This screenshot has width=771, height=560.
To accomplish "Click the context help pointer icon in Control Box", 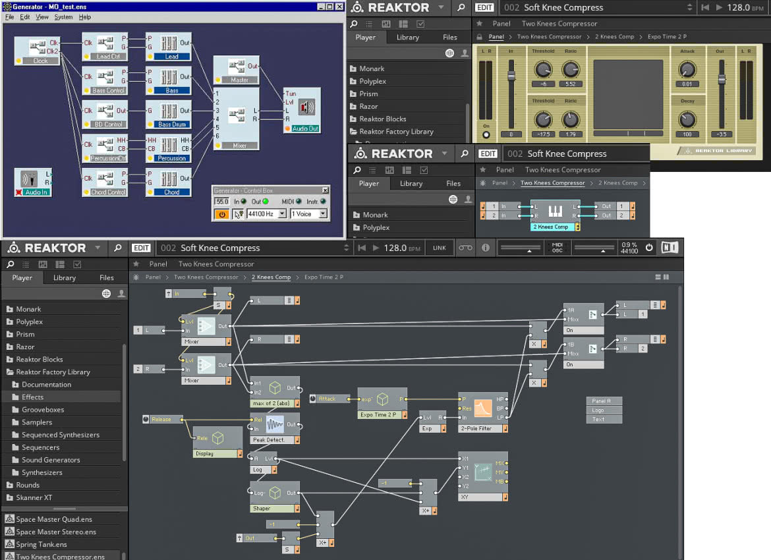I will tap(238, 214).
